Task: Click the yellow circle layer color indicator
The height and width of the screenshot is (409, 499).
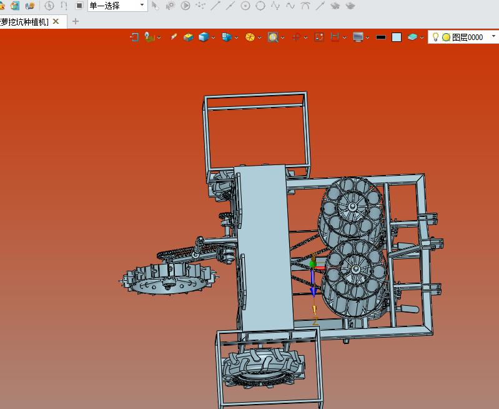Action: [x=446, y=38]
